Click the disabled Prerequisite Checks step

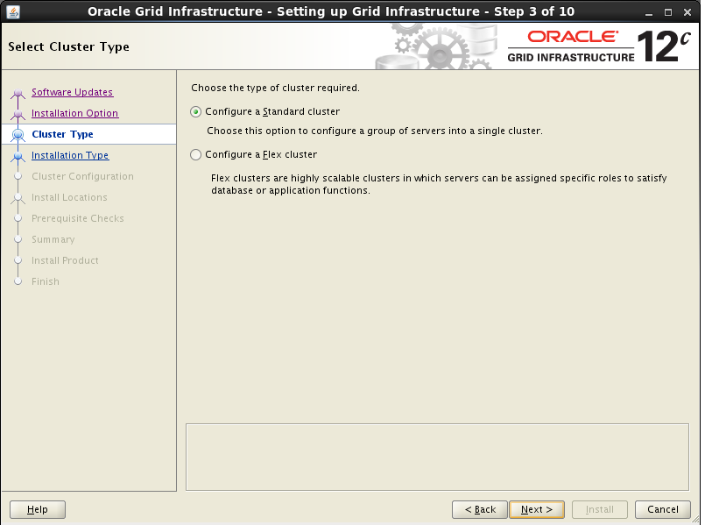click(78, 218)
